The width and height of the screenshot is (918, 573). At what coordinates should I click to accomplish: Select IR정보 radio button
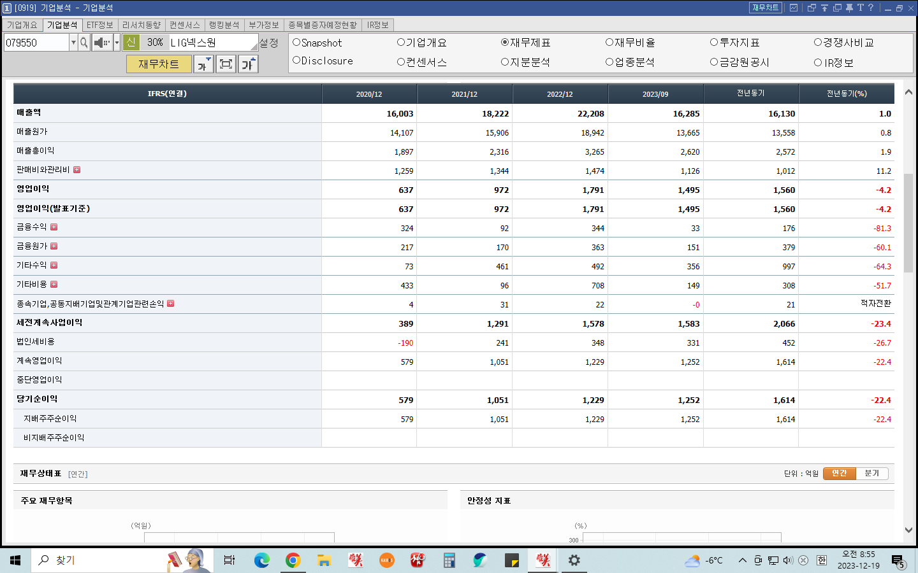tap(818, 62)
